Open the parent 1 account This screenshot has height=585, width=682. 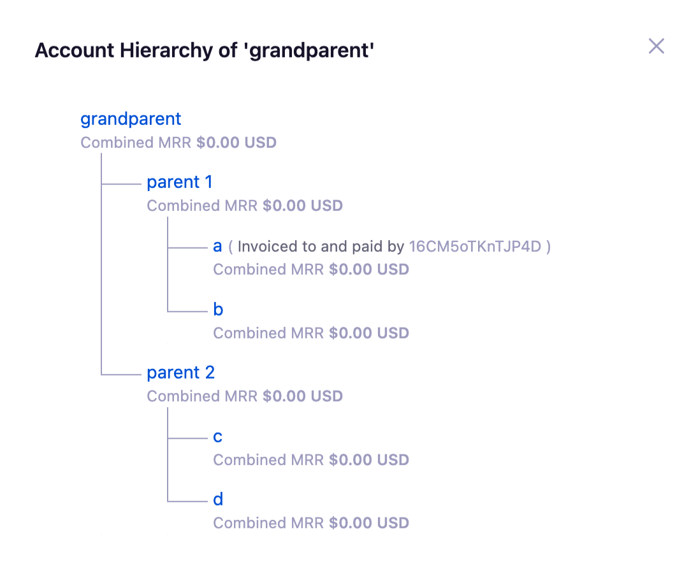(x=180, y=182)
